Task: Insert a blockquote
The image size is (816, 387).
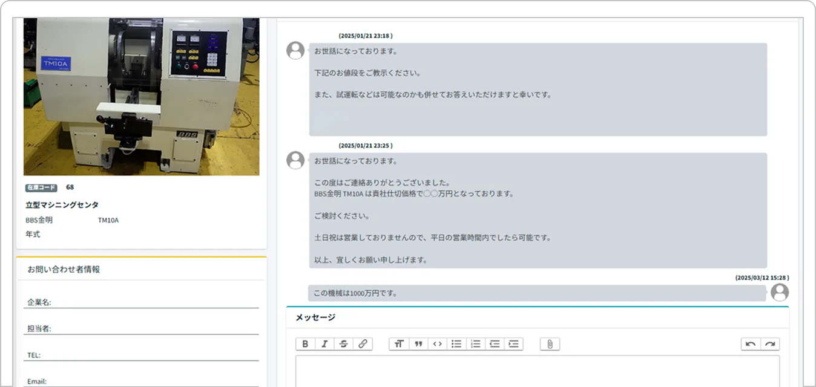Action: click(x=418, y=343)
